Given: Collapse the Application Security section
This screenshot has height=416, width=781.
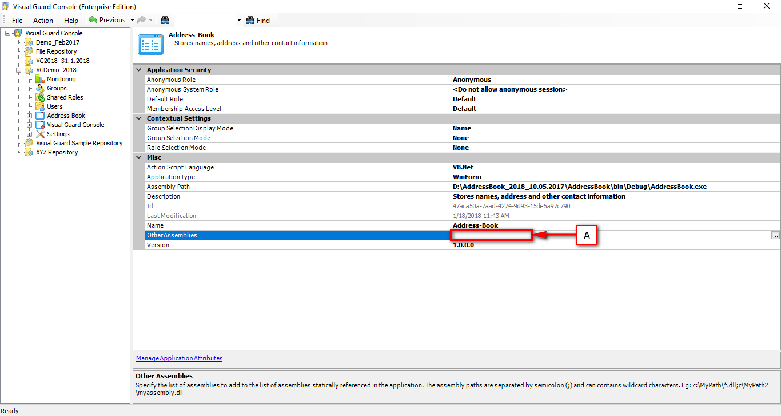Looking at the screenshot, I should click(138, 69).
